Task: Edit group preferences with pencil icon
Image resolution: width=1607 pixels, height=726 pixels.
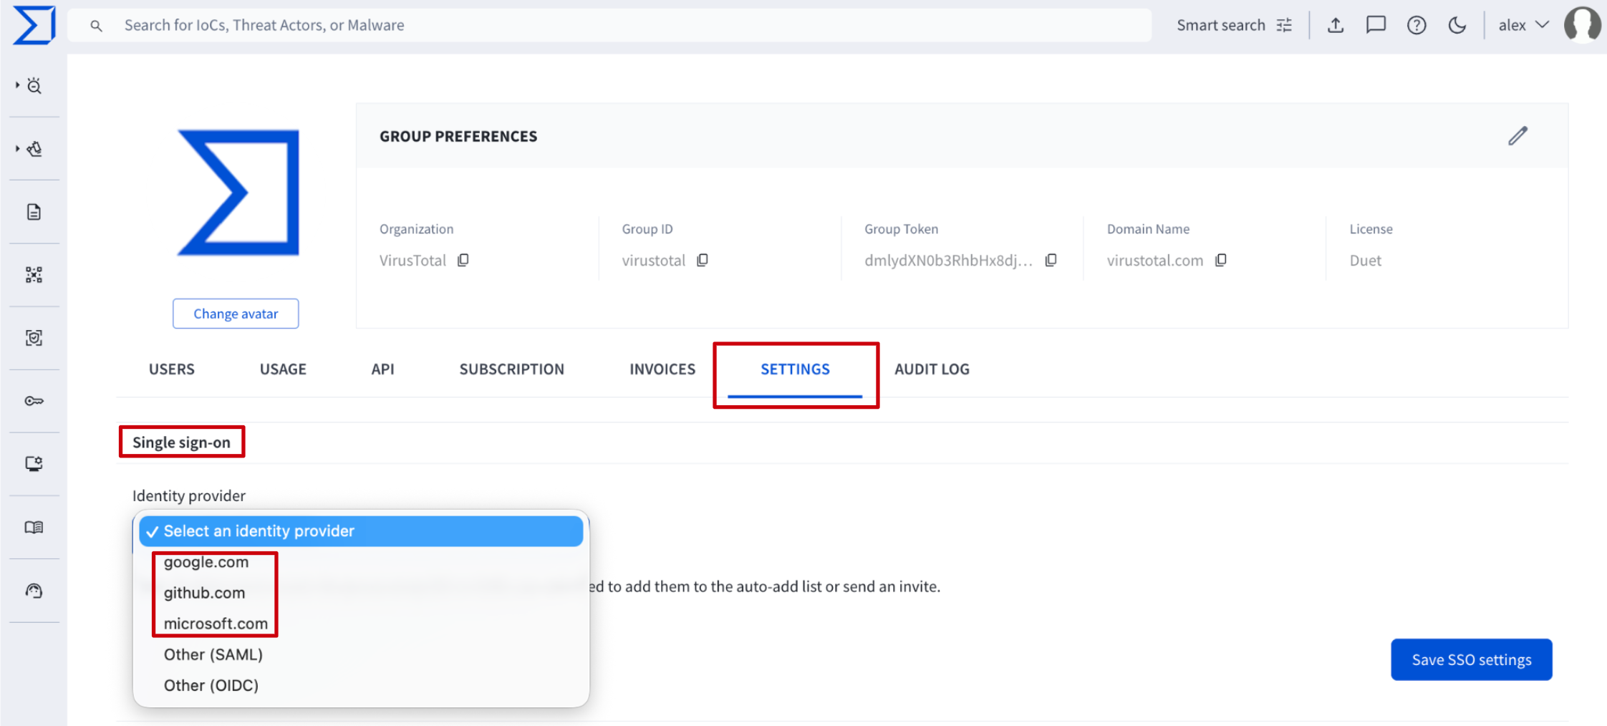Action: tap(1517, 136)
